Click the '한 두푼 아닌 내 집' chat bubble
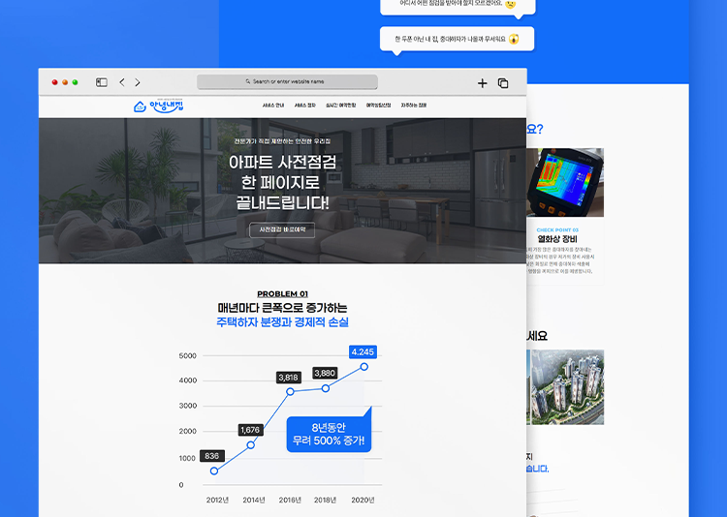This screenshot has width=727, height=517. point(458,39)
